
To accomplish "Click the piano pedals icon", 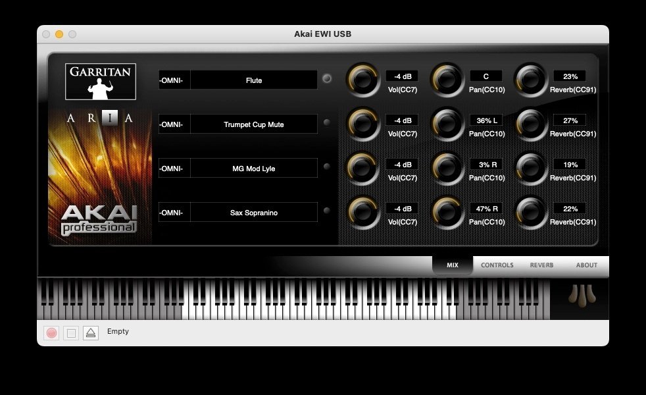I will pos(582,296).
